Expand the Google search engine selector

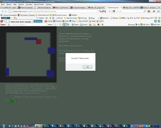114,11
